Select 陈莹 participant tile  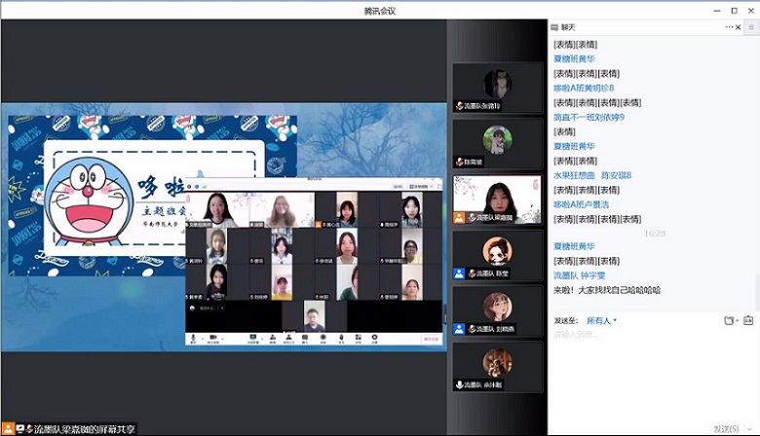[498, 256]
